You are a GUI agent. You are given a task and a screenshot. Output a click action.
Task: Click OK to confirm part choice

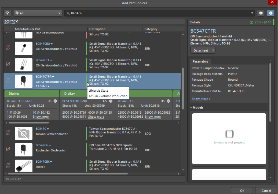pyautogui.click(x=242, y=191)
